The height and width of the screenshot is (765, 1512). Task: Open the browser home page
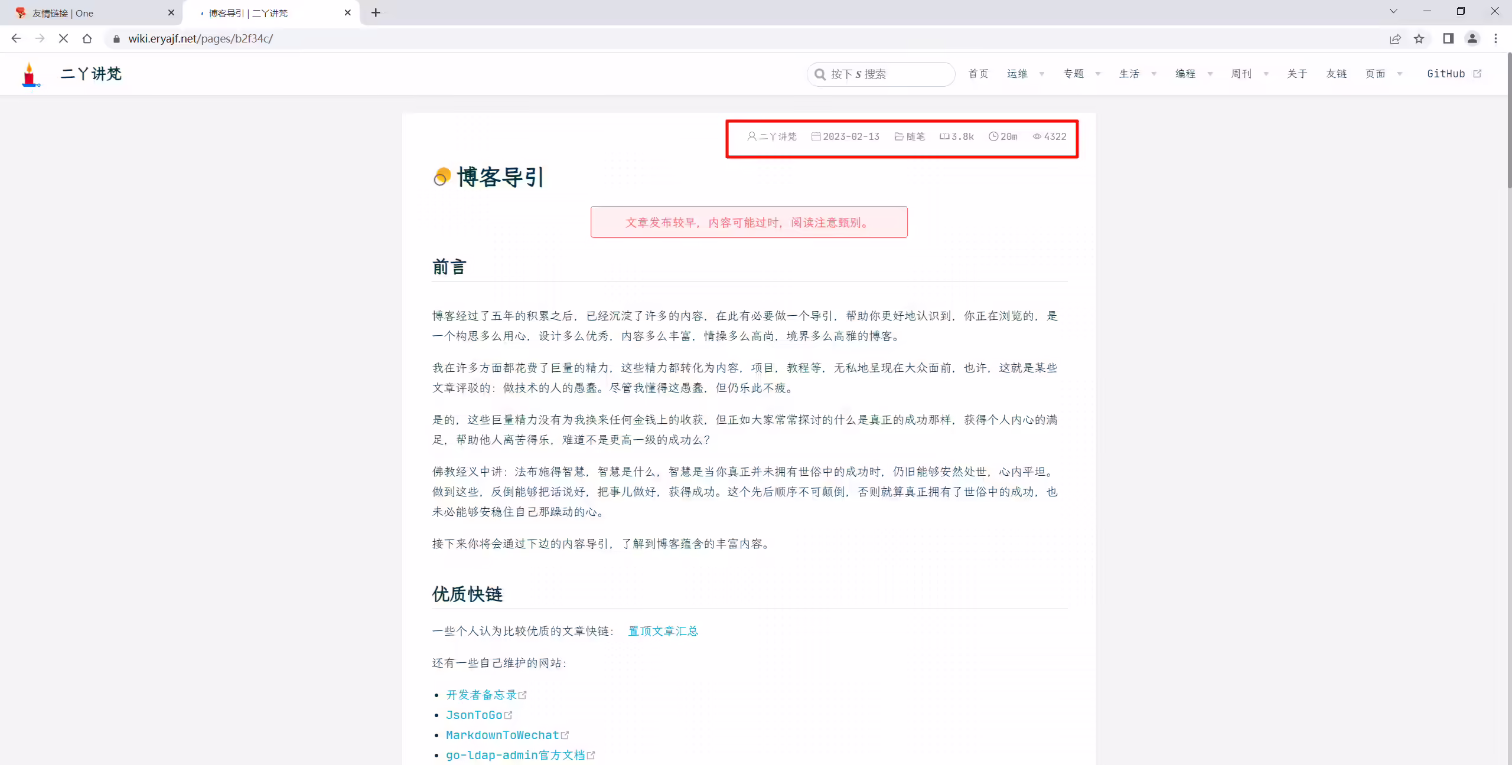[x=87, y=38]
